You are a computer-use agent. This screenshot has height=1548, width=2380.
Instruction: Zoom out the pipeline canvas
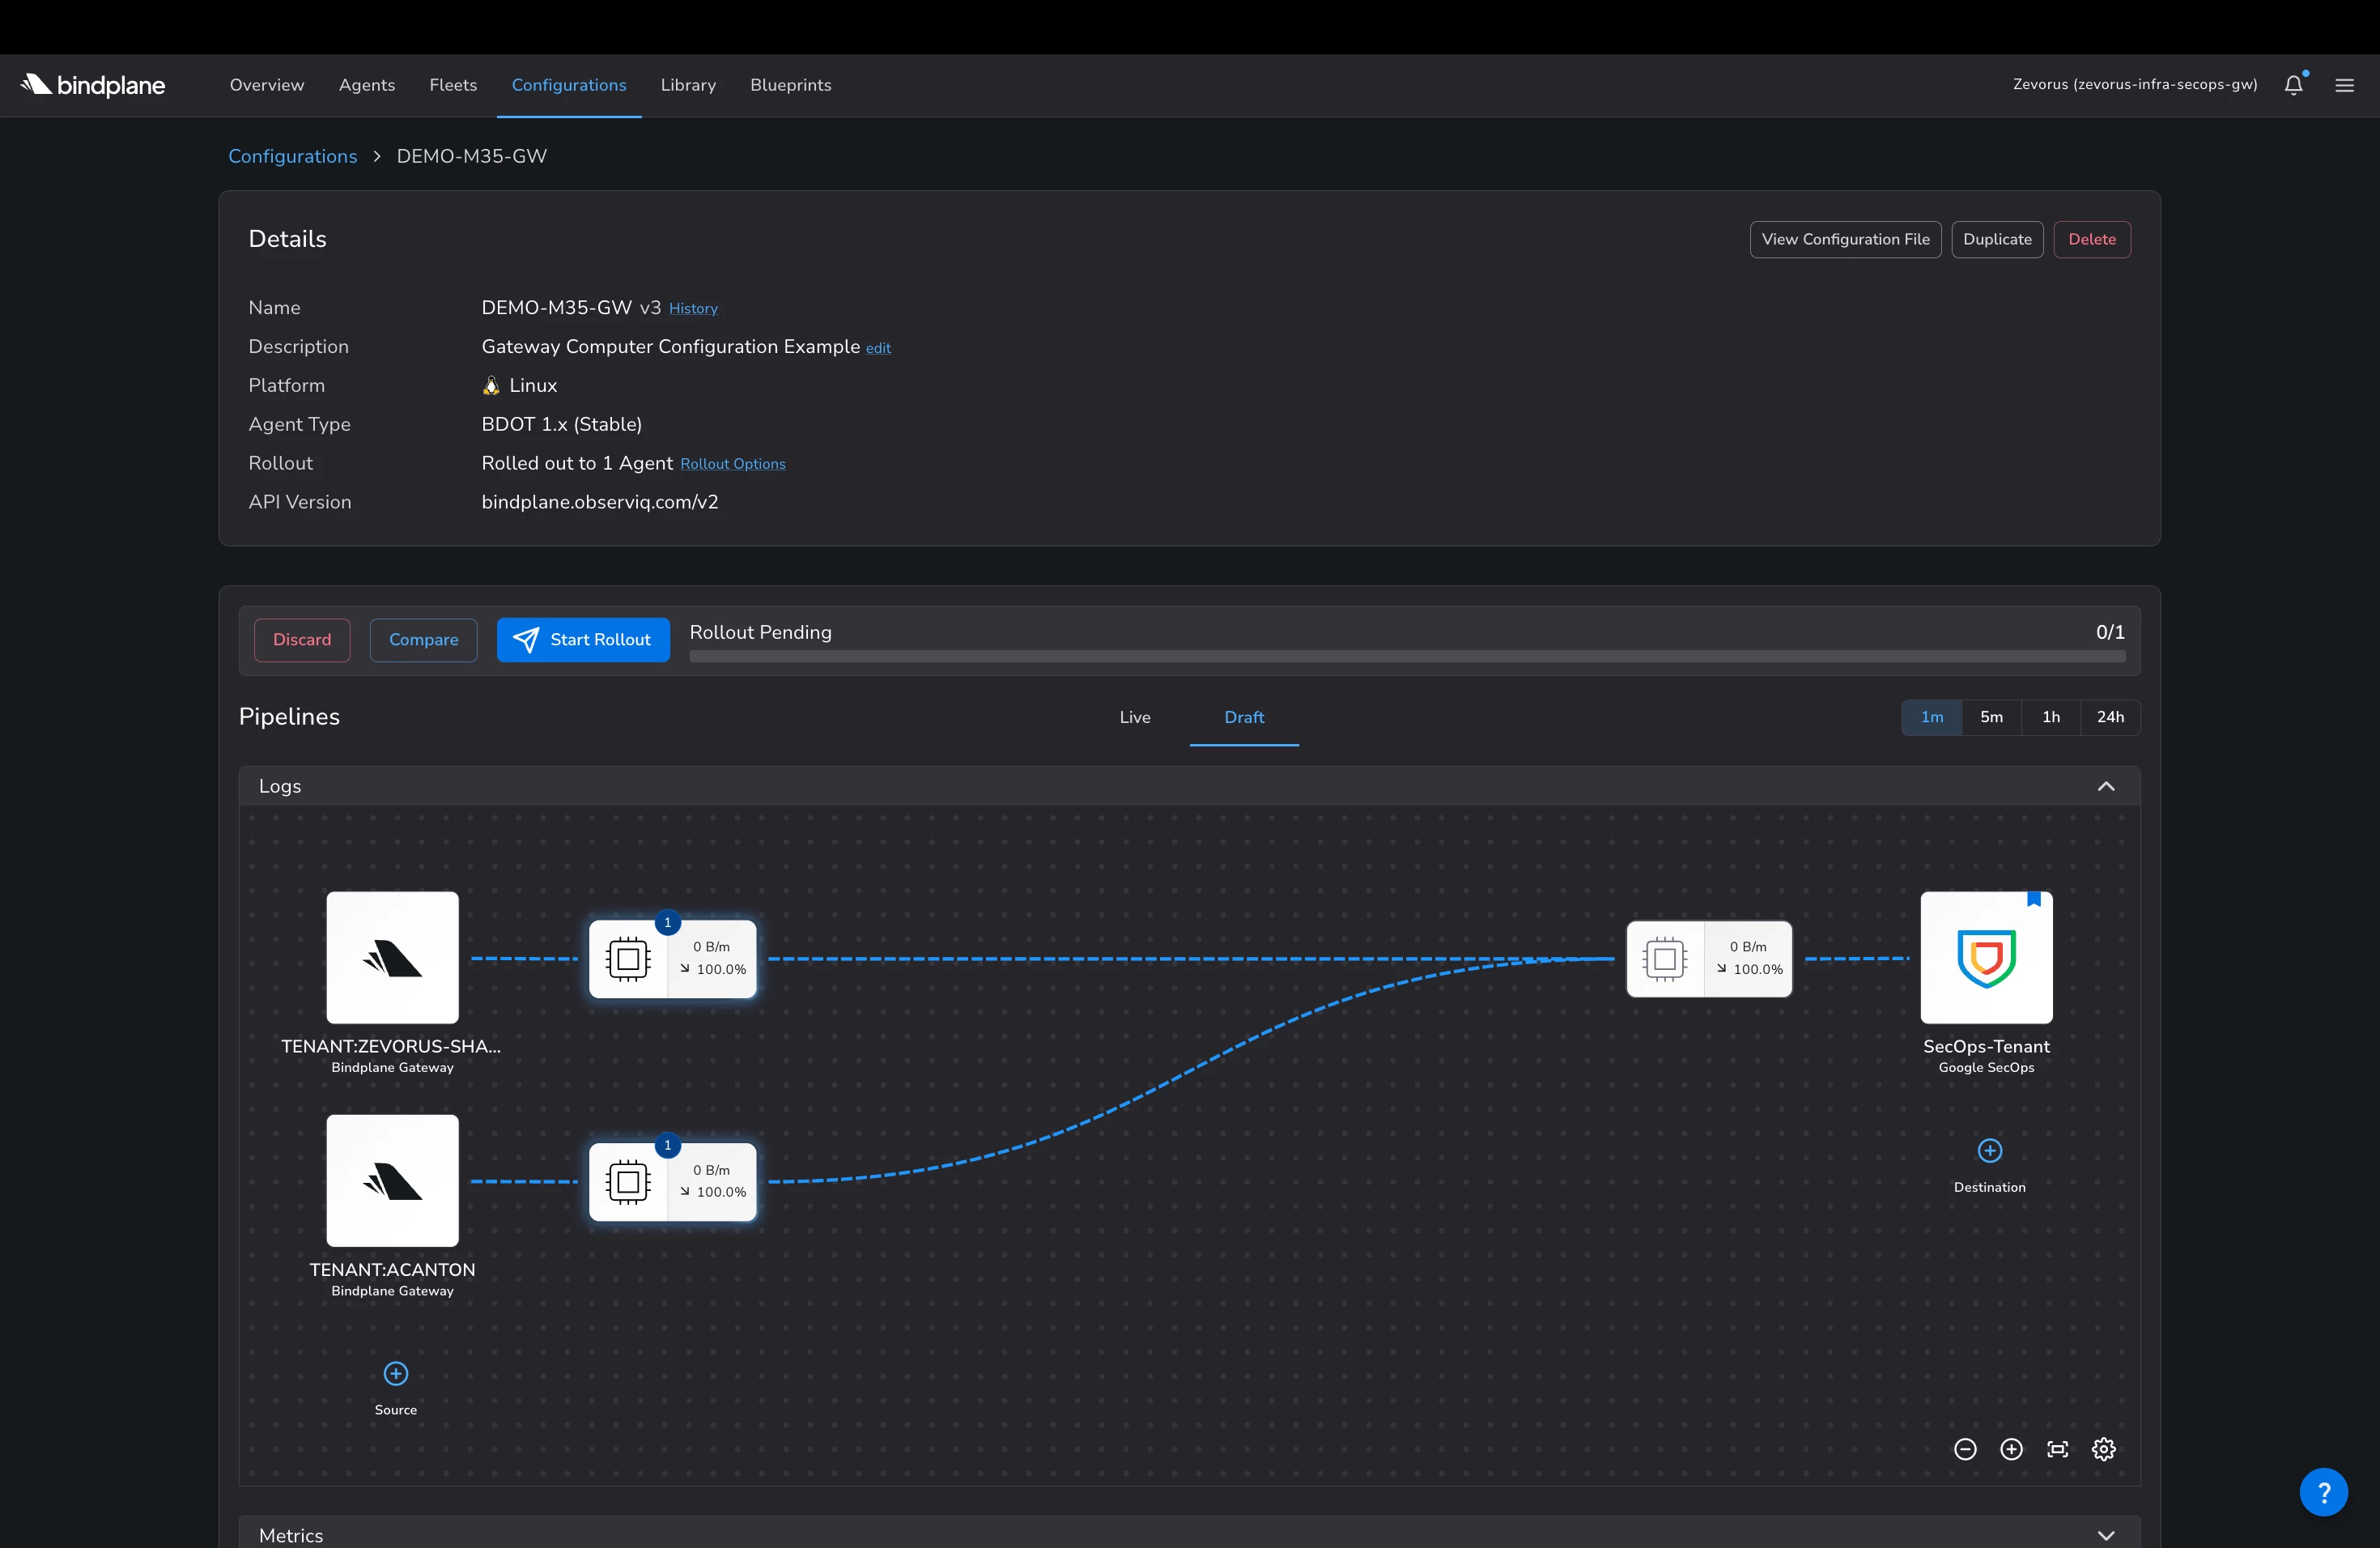click(x=1965, y=1449)
